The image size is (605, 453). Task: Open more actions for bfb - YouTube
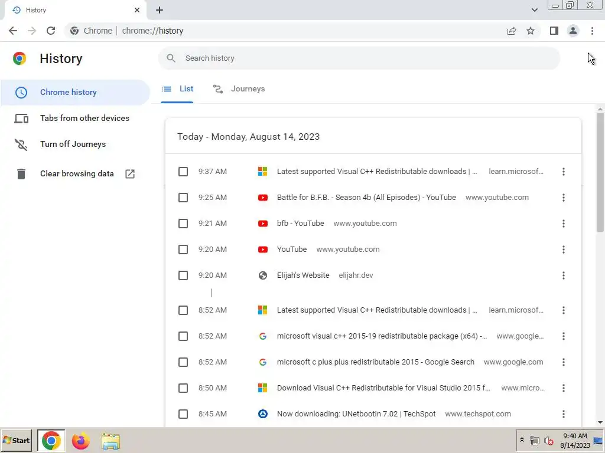pos(563,224)
